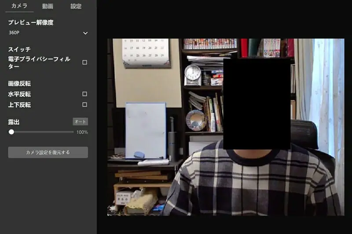Open the 動画 tab
352x234 pixels.
[x=48, y=6]
